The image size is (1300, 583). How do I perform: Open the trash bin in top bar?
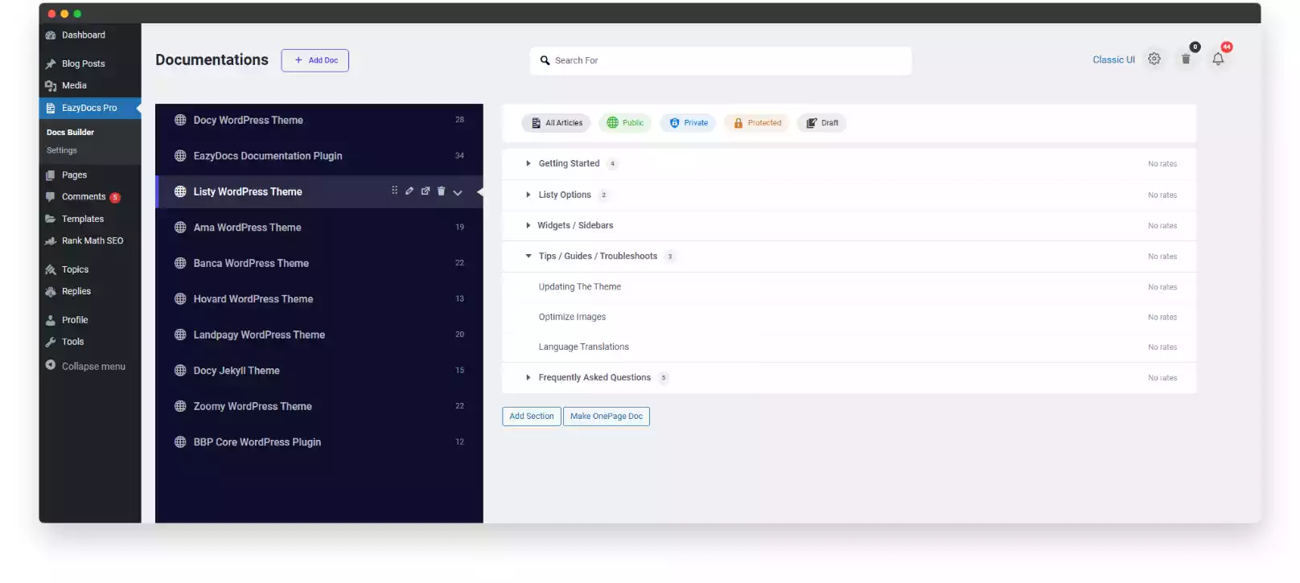click(x=1186, y=59)
